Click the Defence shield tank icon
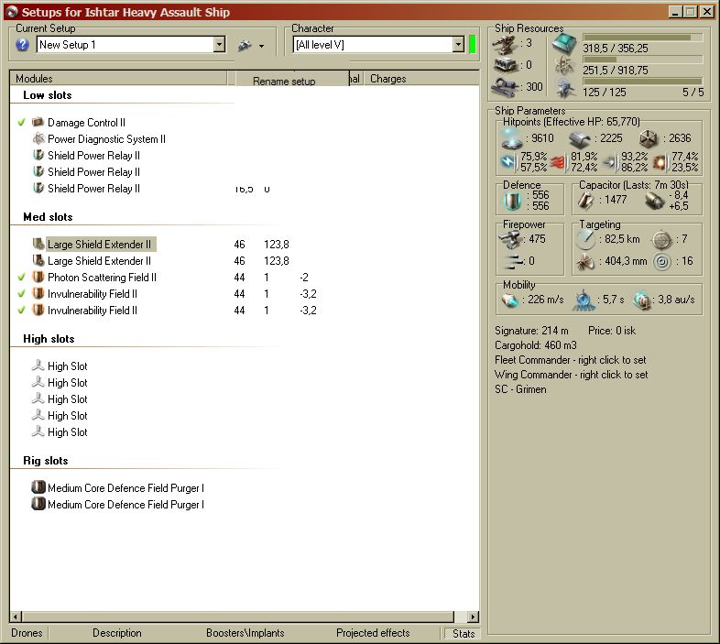The height and width of the screenshot is (644, 720). pos(512,201)
